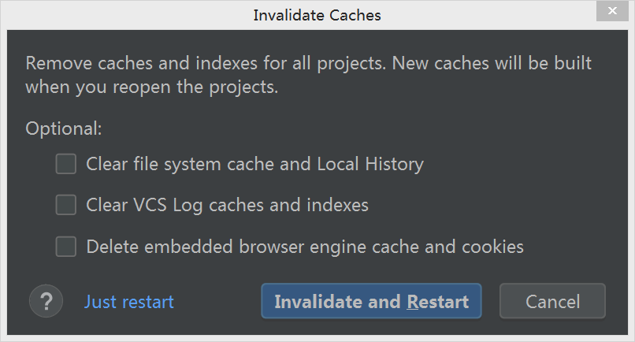Cancel the Invalidate Caches dialog

tap(552, 301)
